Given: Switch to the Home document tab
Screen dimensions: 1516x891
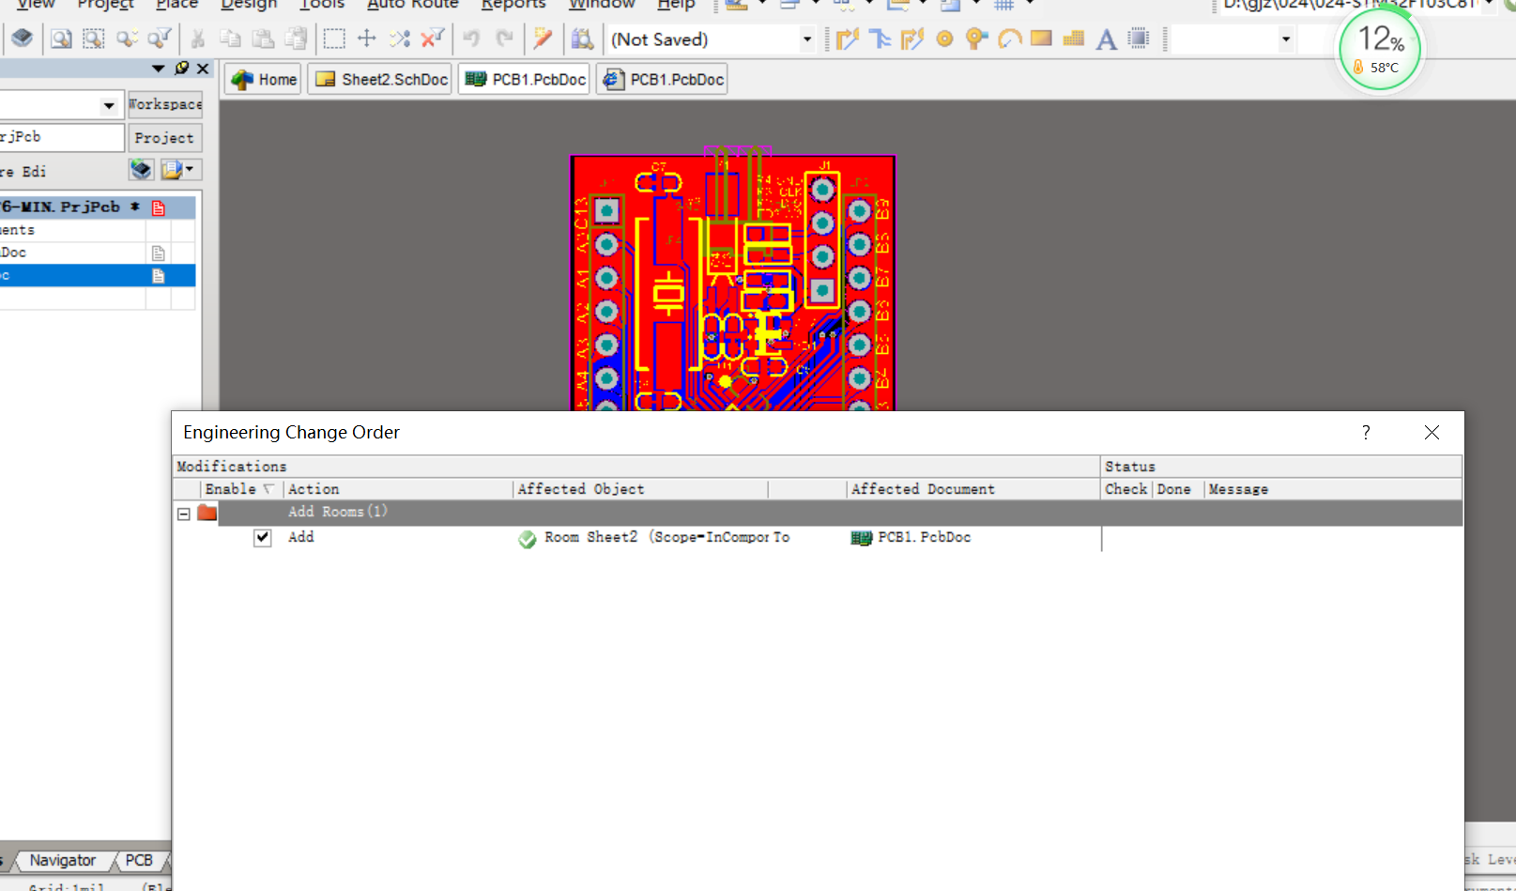Looking at the screenshot, I should [x=264, y=80].
